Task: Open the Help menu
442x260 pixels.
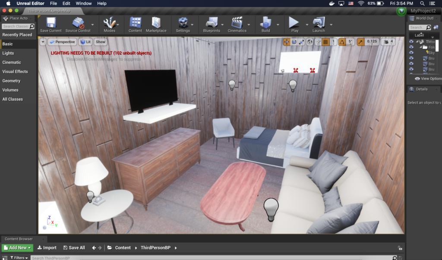Action: tap(102, 3)
